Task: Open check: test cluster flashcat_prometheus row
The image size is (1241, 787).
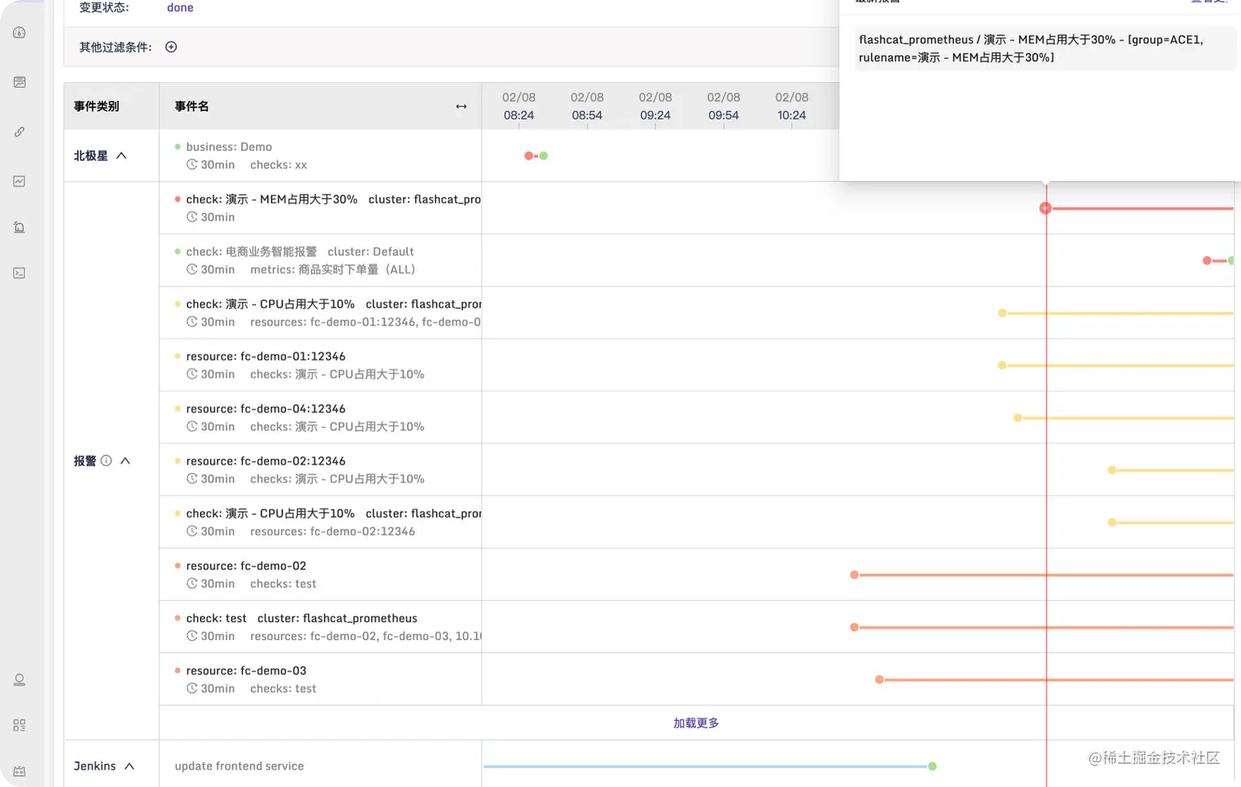Action: tap(320, 628)
